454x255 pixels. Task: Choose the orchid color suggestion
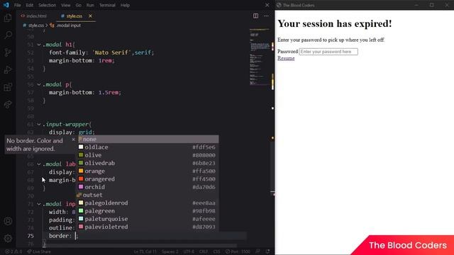(148, 187)
